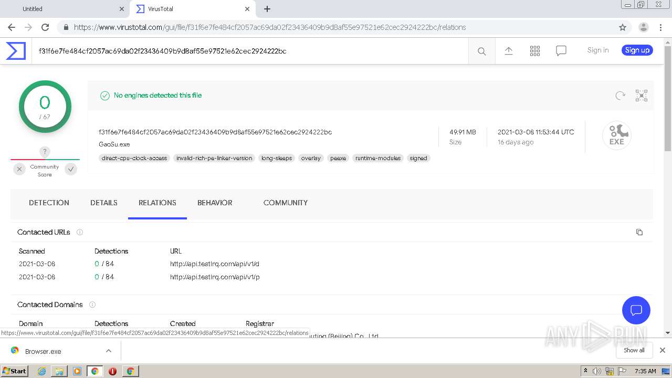Click info icon beside Contacted Domains
The width and height of the screenshot is (672, 378).
coord(92,304)
